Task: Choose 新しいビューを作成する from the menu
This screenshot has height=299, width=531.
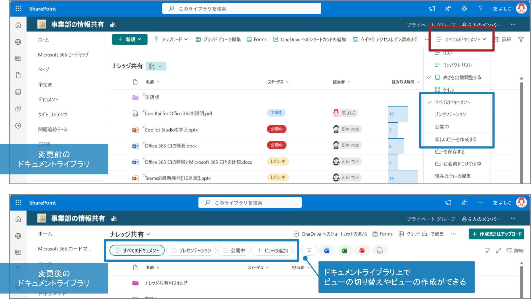Action: [455, 140]
